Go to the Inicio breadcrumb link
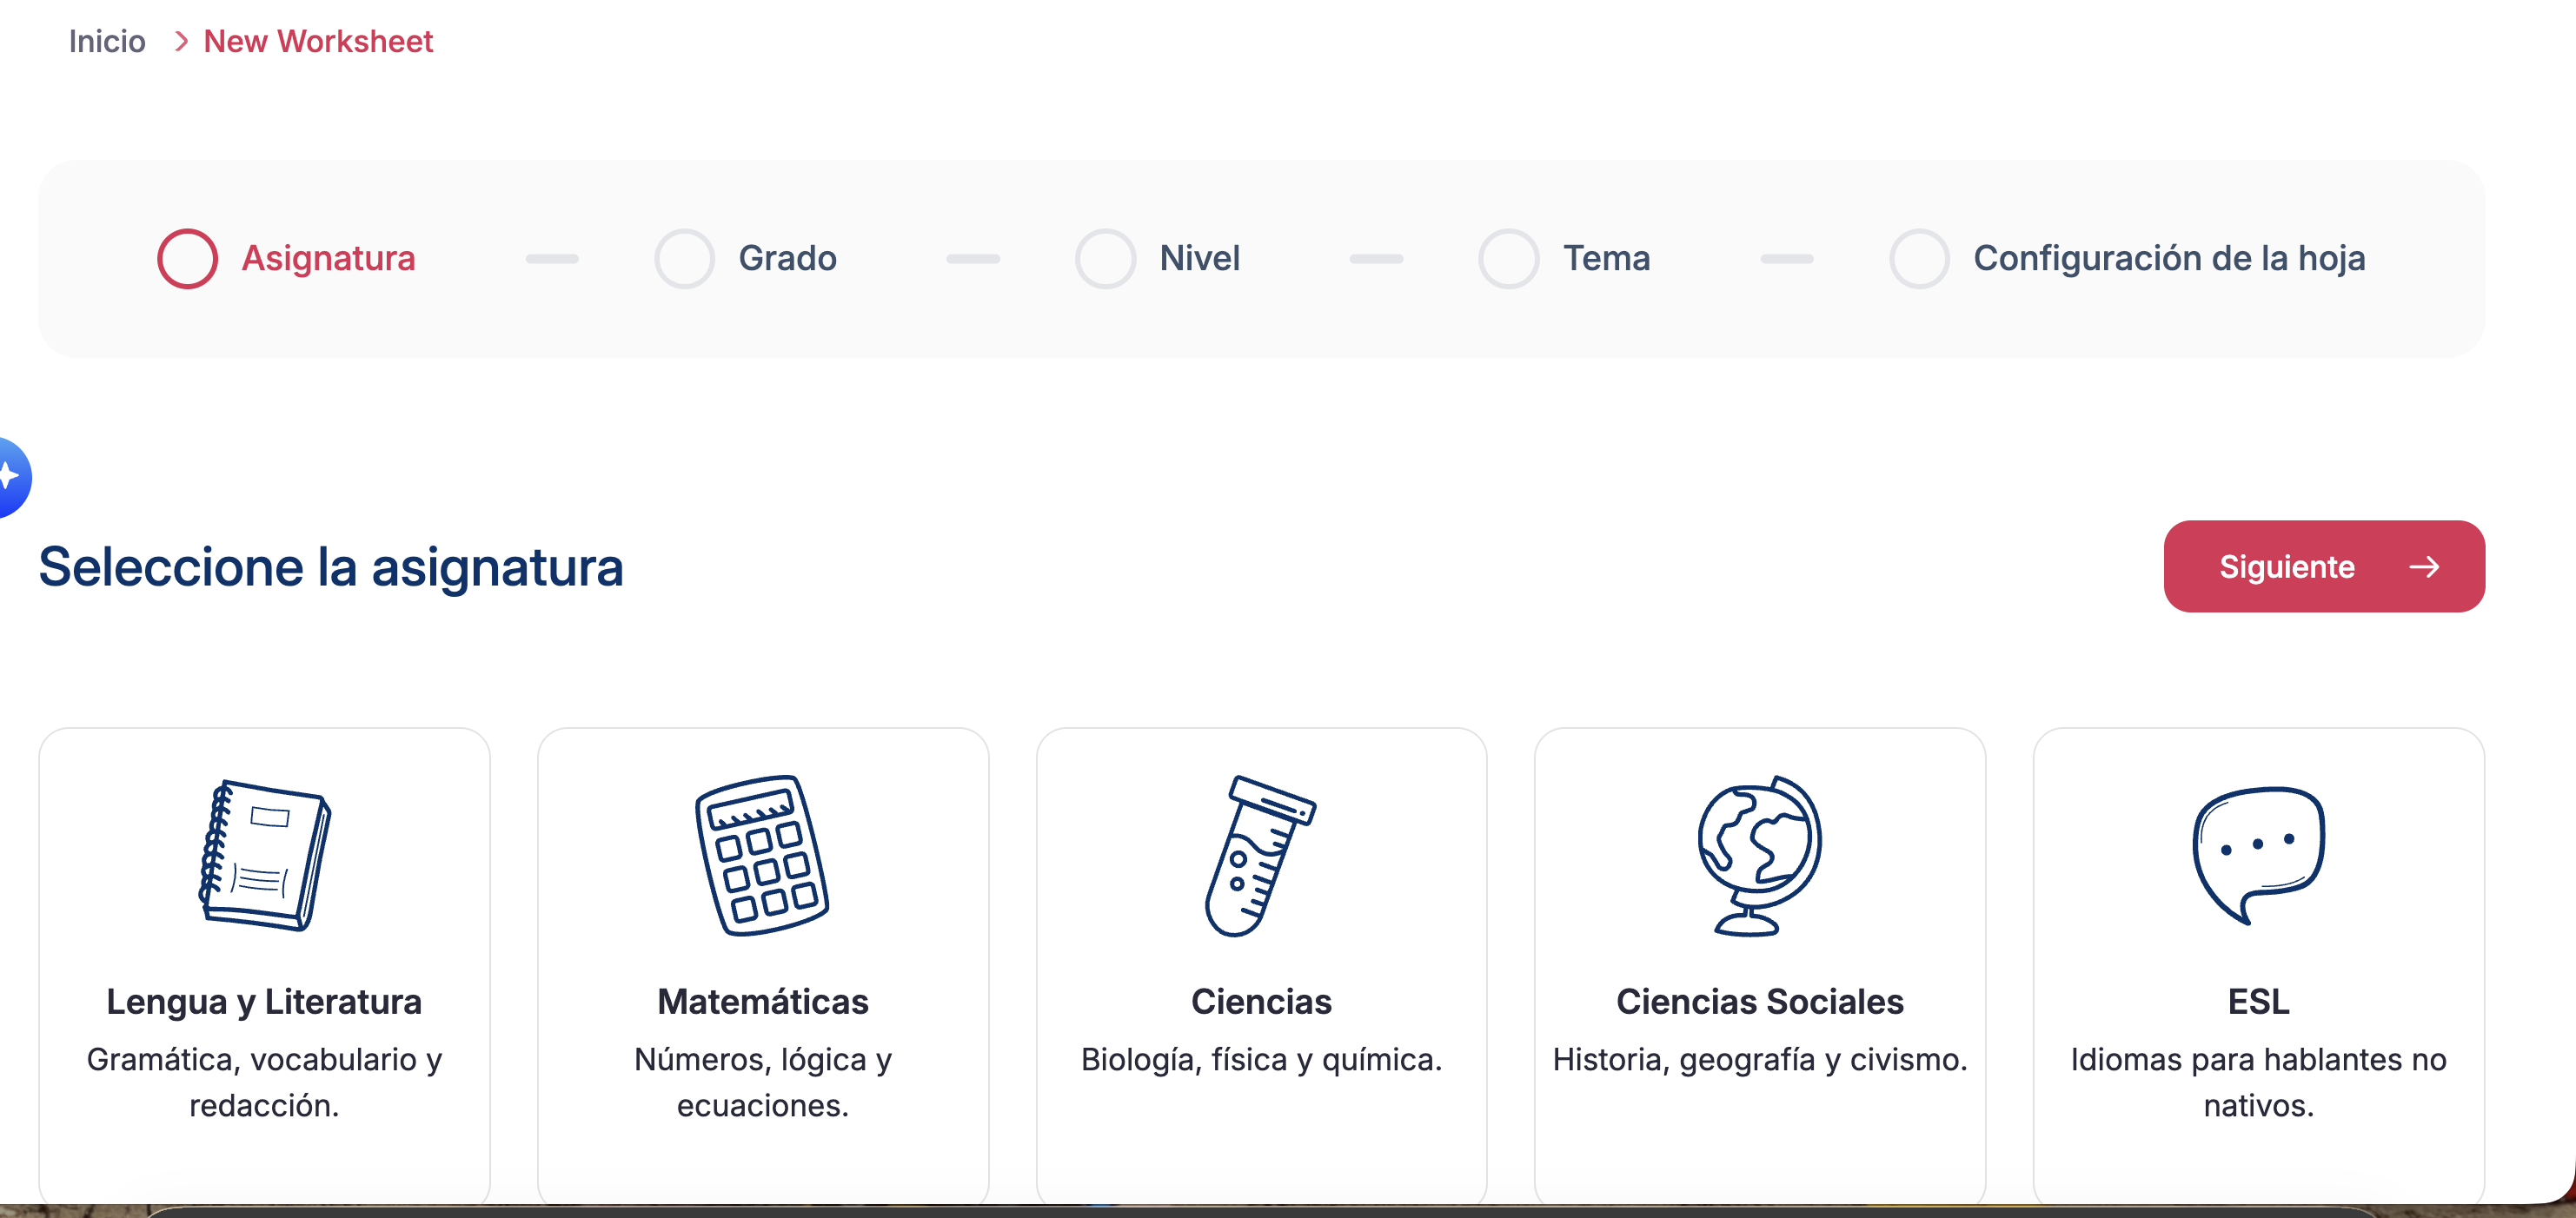2576x1218 pixels. (x=107, y=41)
